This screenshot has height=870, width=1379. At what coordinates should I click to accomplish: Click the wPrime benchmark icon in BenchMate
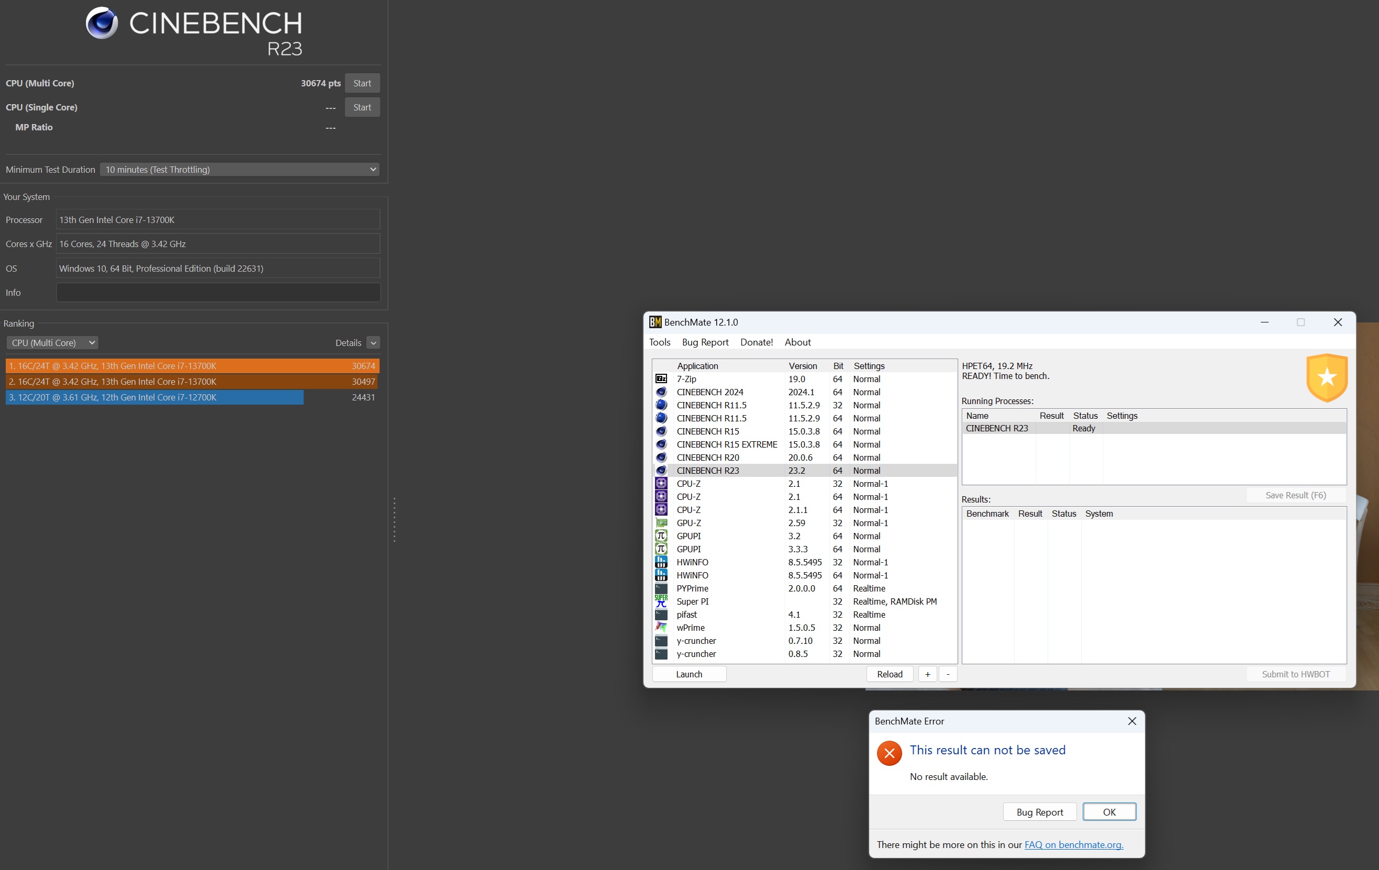(660, 627)
